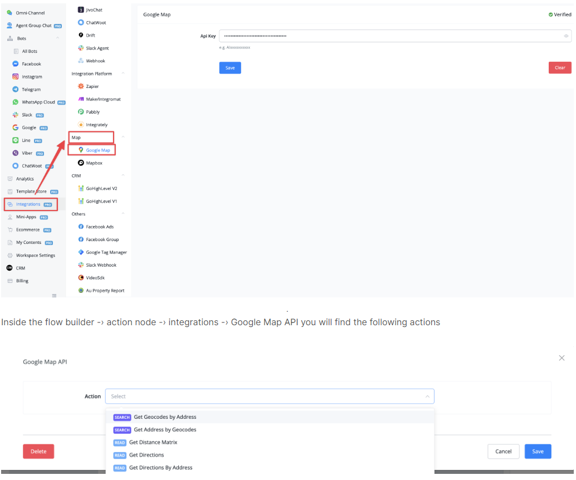The height and width of the screenshot is (480, 576).
Task: Click the VideoSdk icon
Action: click(x=81, y=278)
